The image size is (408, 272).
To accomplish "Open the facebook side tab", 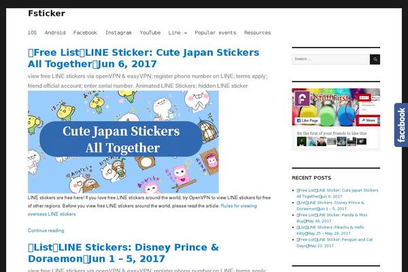I will click(401, 125).
